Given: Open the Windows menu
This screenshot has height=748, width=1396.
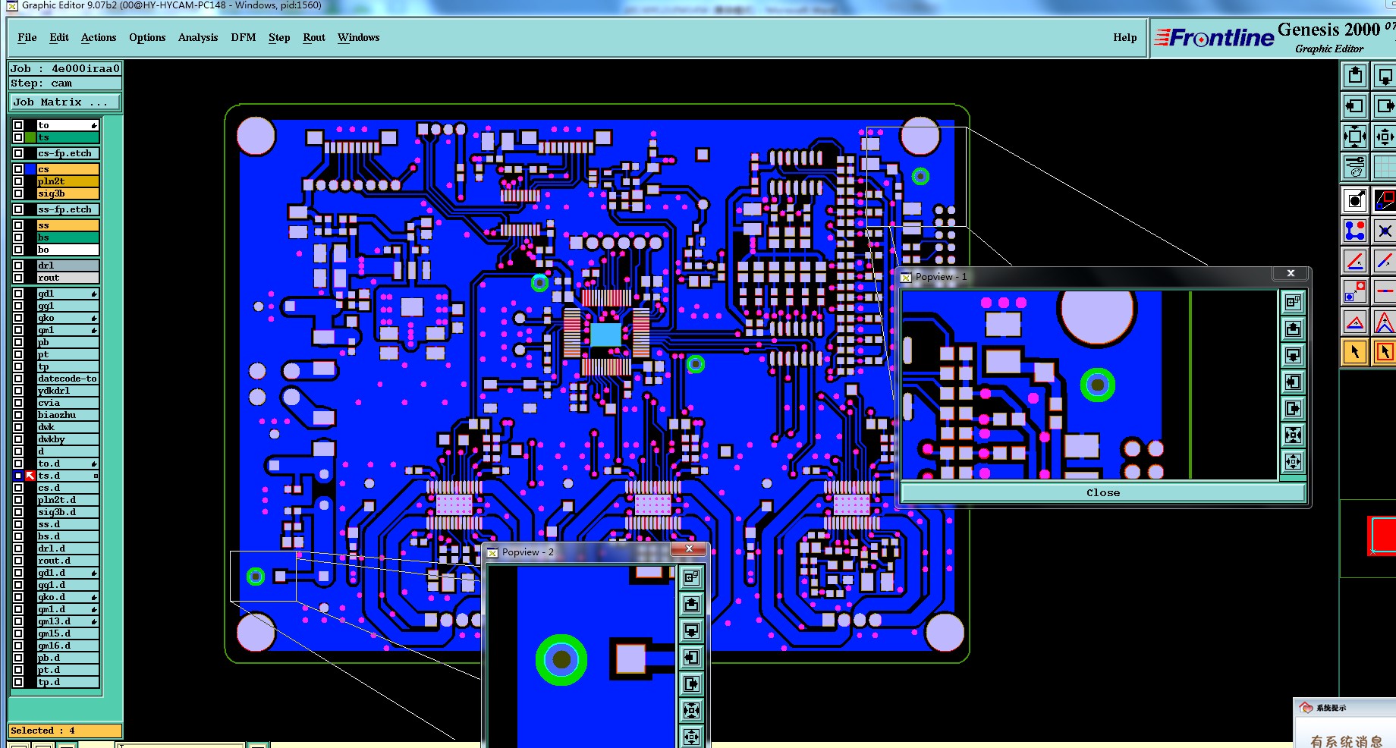Looking at the screenshot, I should 358,37.
